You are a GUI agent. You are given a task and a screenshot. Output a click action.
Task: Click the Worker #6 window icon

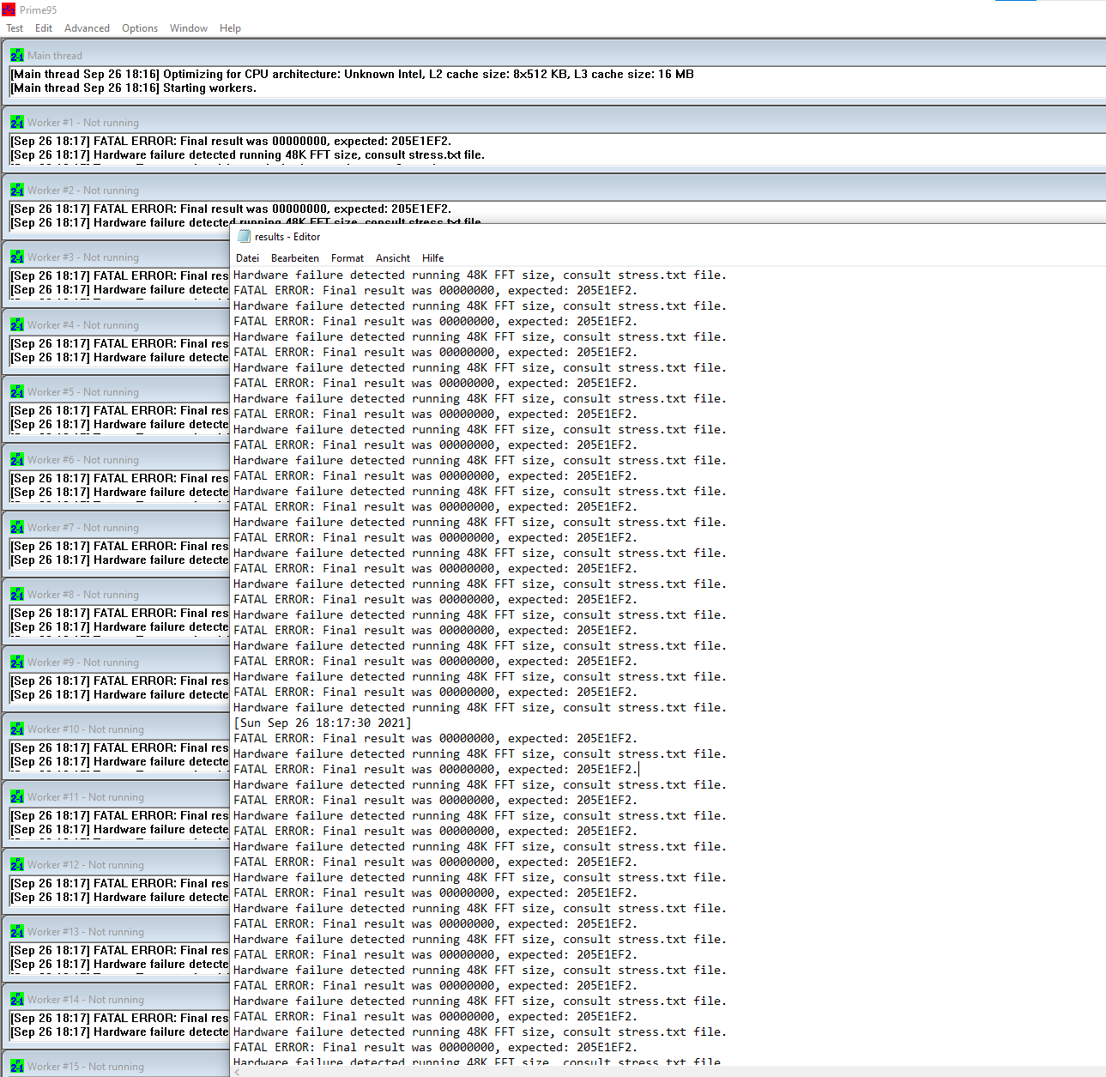17,459
